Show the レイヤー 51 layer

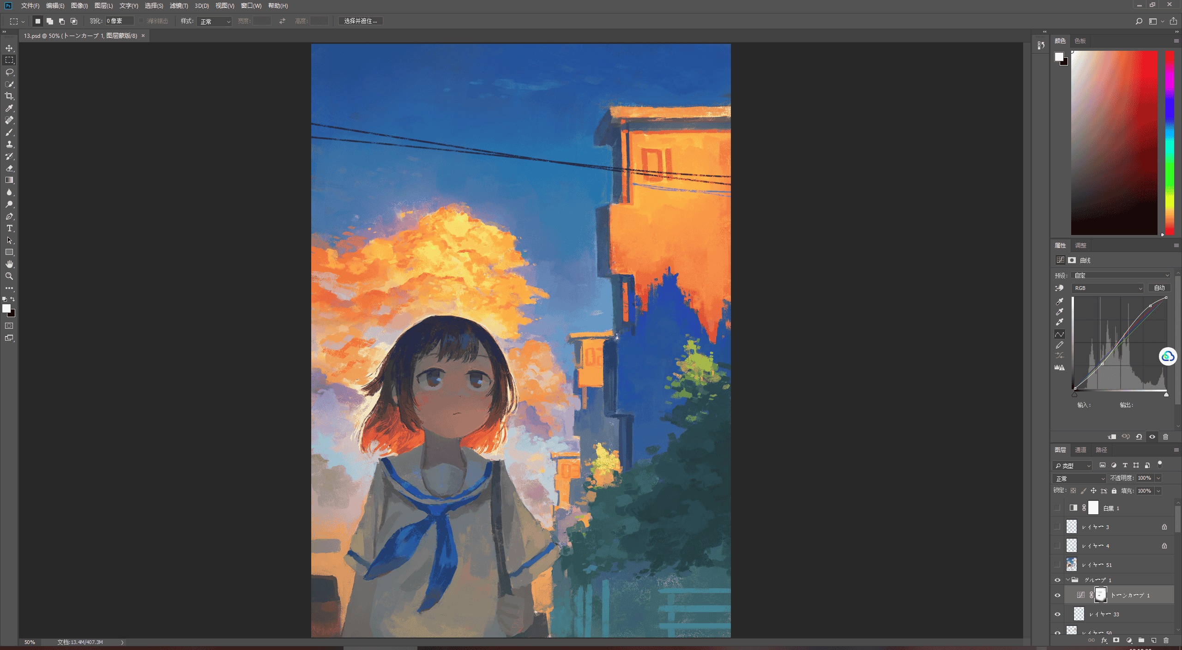[1057, 565]
